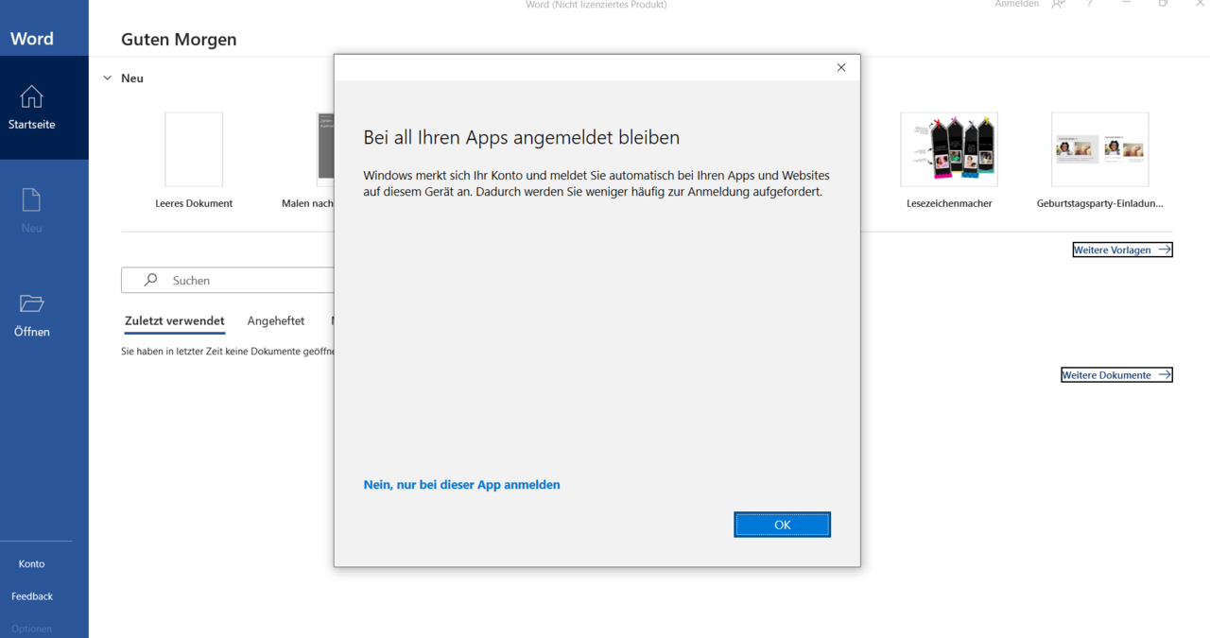Close the sign-in dialog with the X
The width and height of the screenshot is (1210, 638).
840,68
